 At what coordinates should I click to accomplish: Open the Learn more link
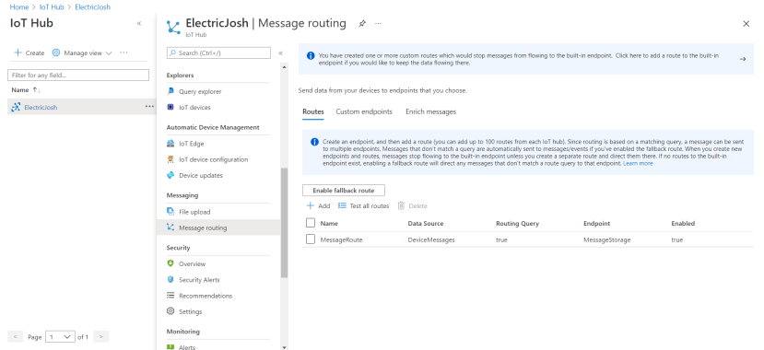(638, 164)
